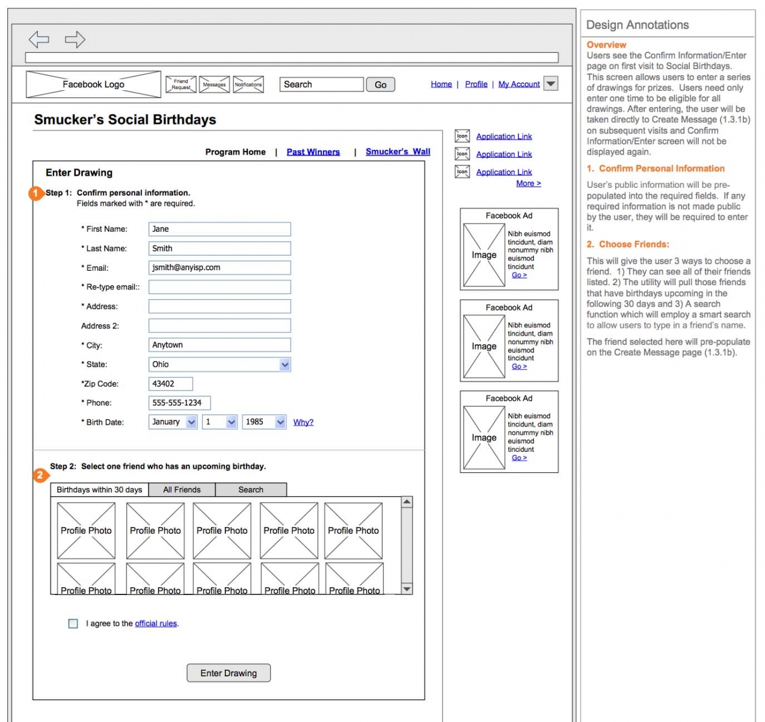The height and width of the screenshot is (722, 765).
Task: Select the fourth Profile Photo in the top row
Action: [289, 531]
